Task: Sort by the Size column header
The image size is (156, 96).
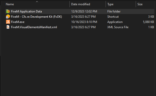Action: coord(140,4)
